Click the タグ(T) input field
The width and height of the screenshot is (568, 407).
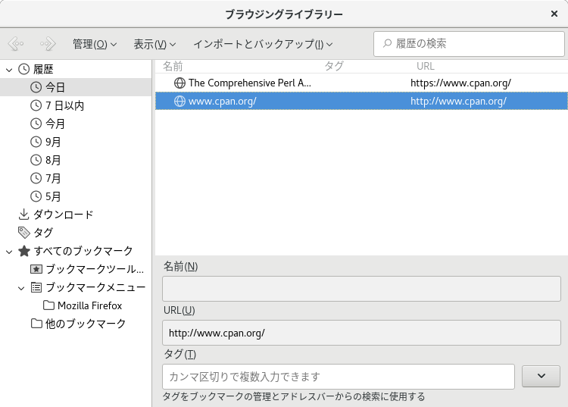click(x=339, y=377)
